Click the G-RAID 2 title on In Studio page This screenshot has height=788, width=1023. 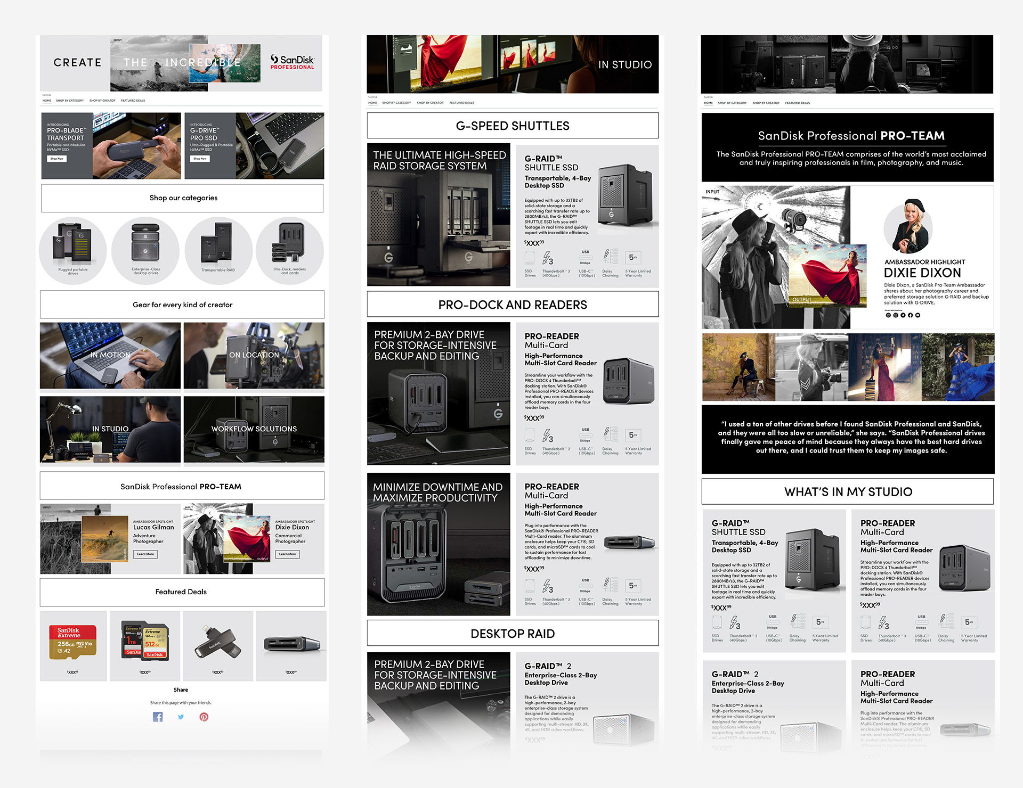(548, 666)
